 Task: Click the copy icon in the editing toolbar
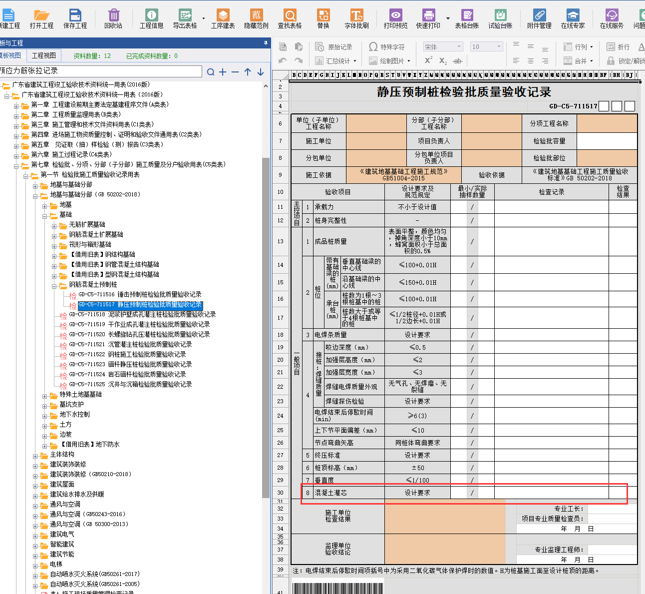[283, 47]
